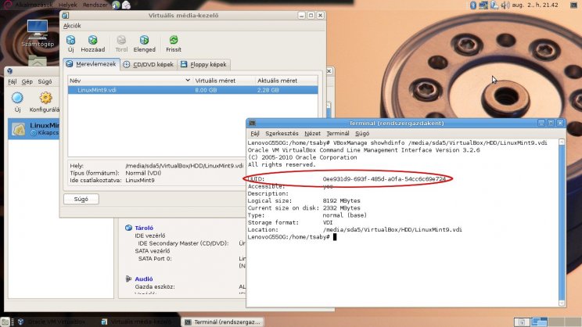Click the battery power tray icon
This screenshot has height=327, width=582.
tap(494, 5)
